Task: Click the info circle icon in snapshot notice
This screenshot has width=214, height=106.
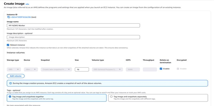Action: [11, 83]
